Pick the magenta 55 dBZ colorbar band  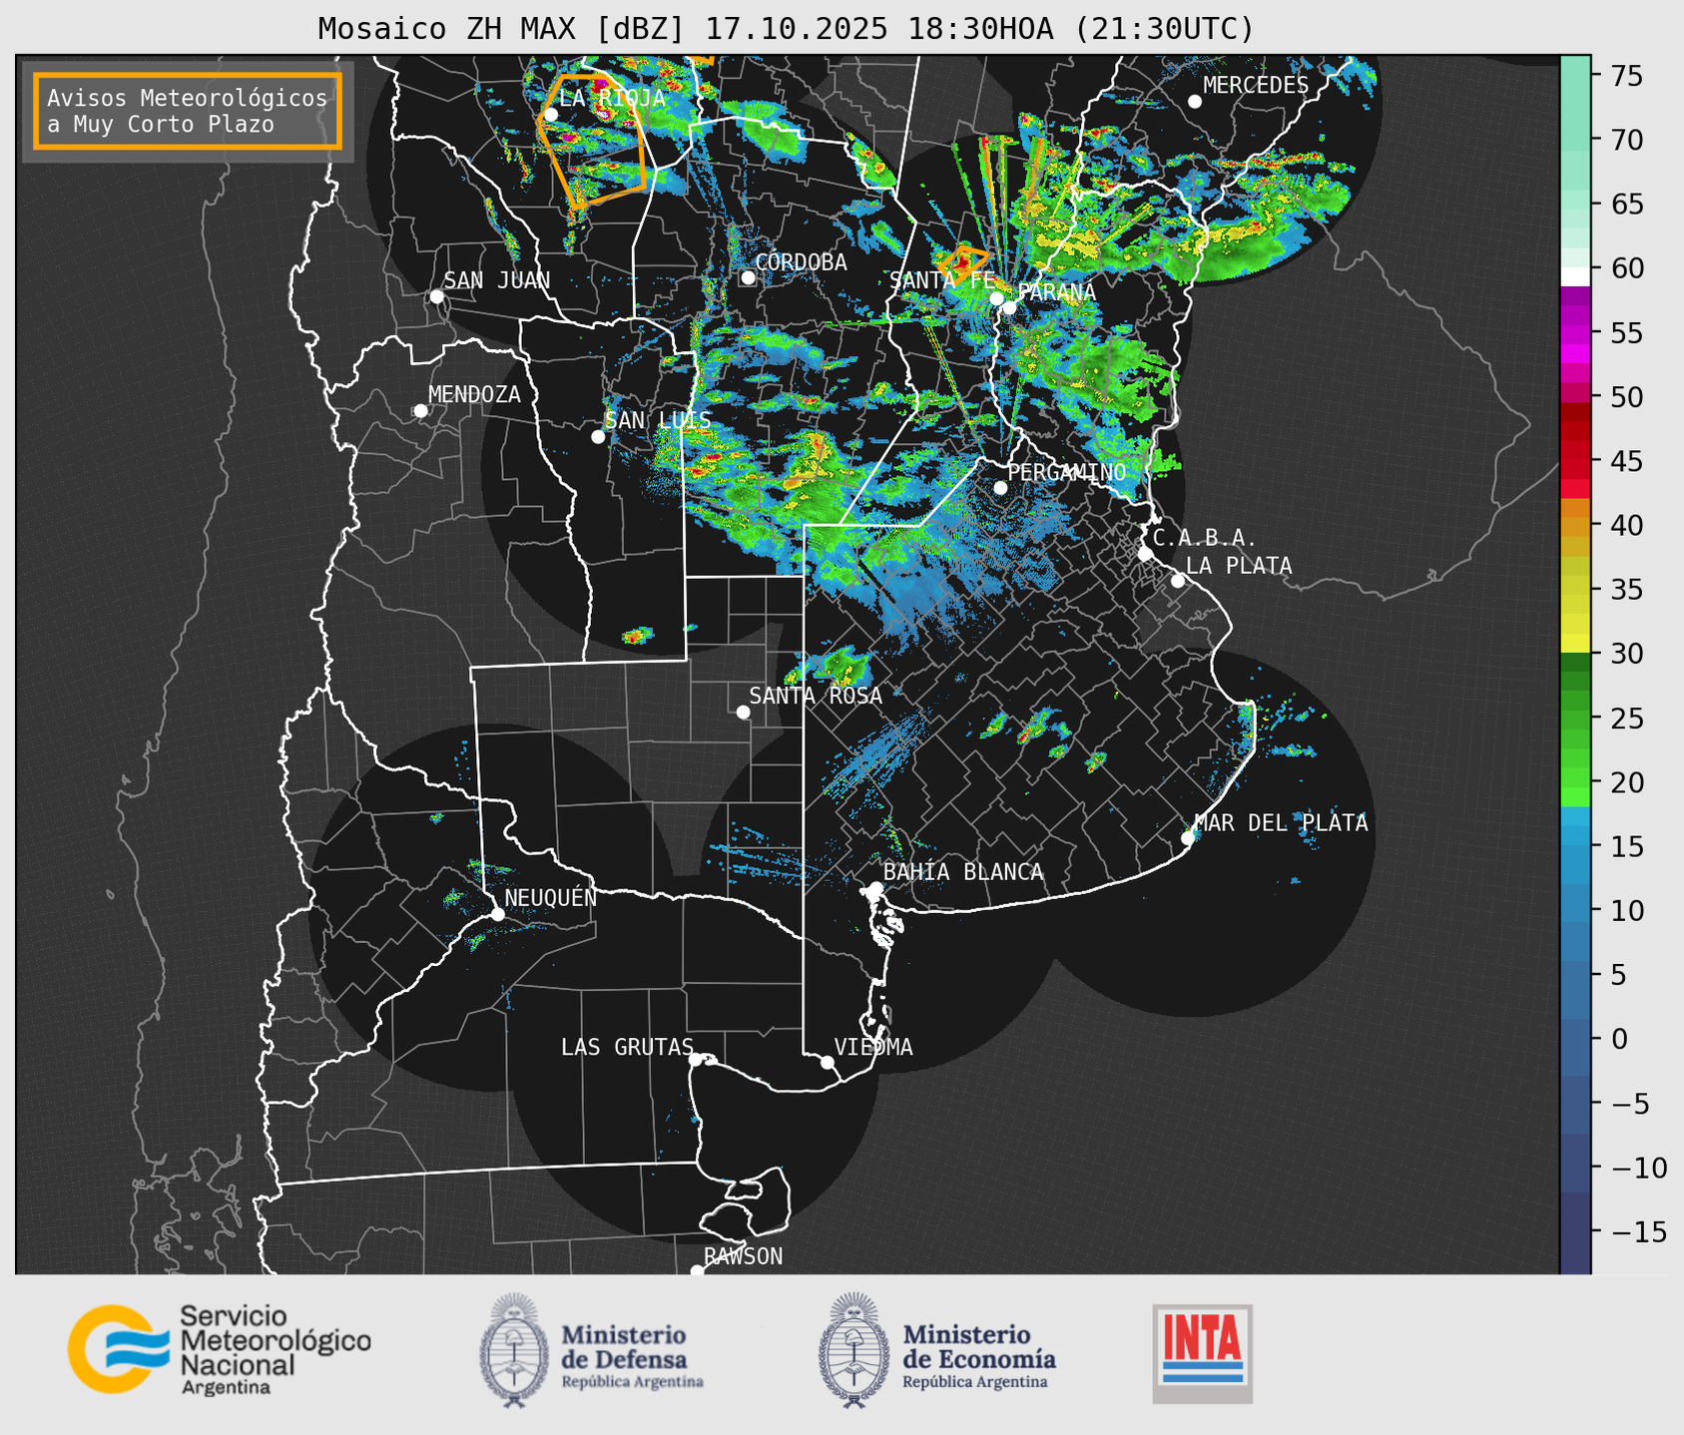tap(1575, 334)
